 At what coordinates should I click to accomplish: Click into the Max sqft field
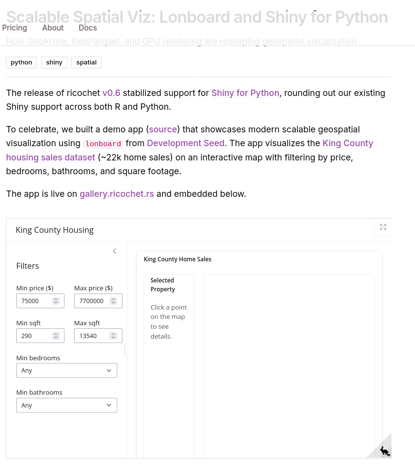click(98, 336)
